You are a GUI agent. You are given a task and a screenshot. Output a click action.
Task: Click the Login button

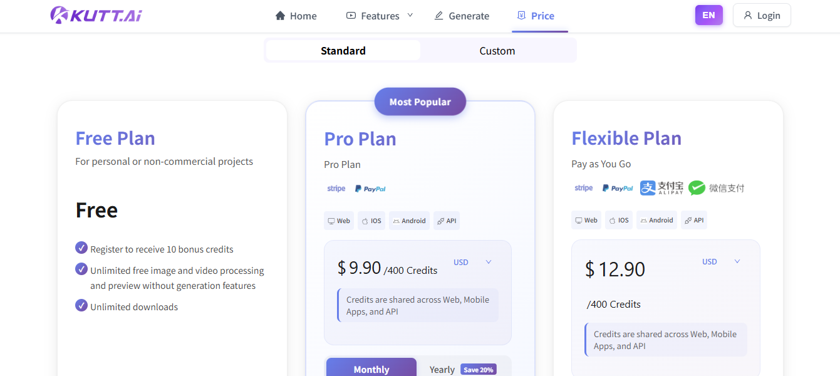coord(762,15)
